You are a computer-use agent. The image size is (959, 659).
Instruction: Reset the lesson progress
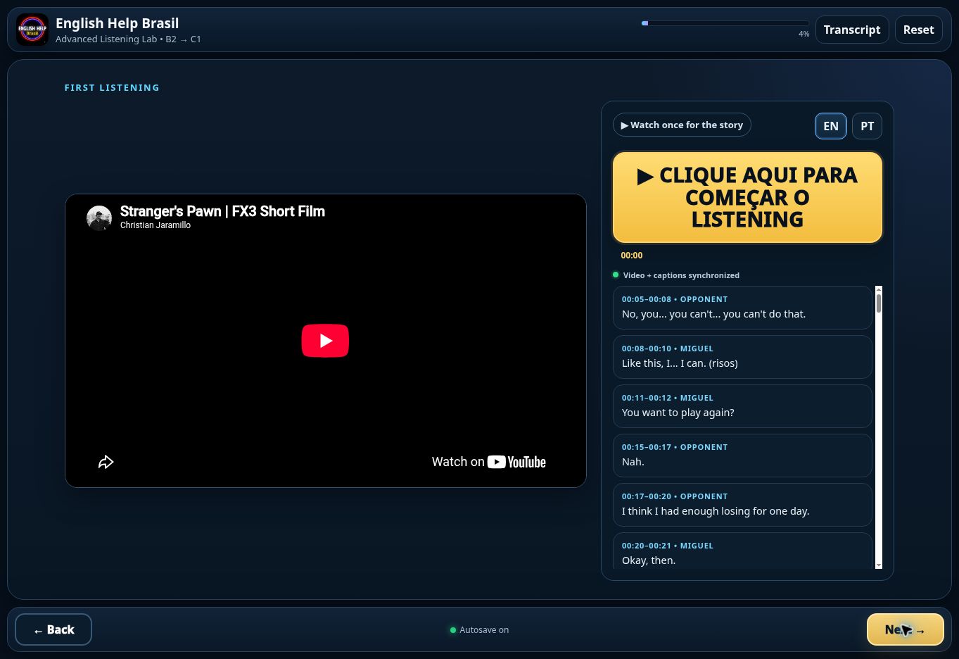click(918, 30)
